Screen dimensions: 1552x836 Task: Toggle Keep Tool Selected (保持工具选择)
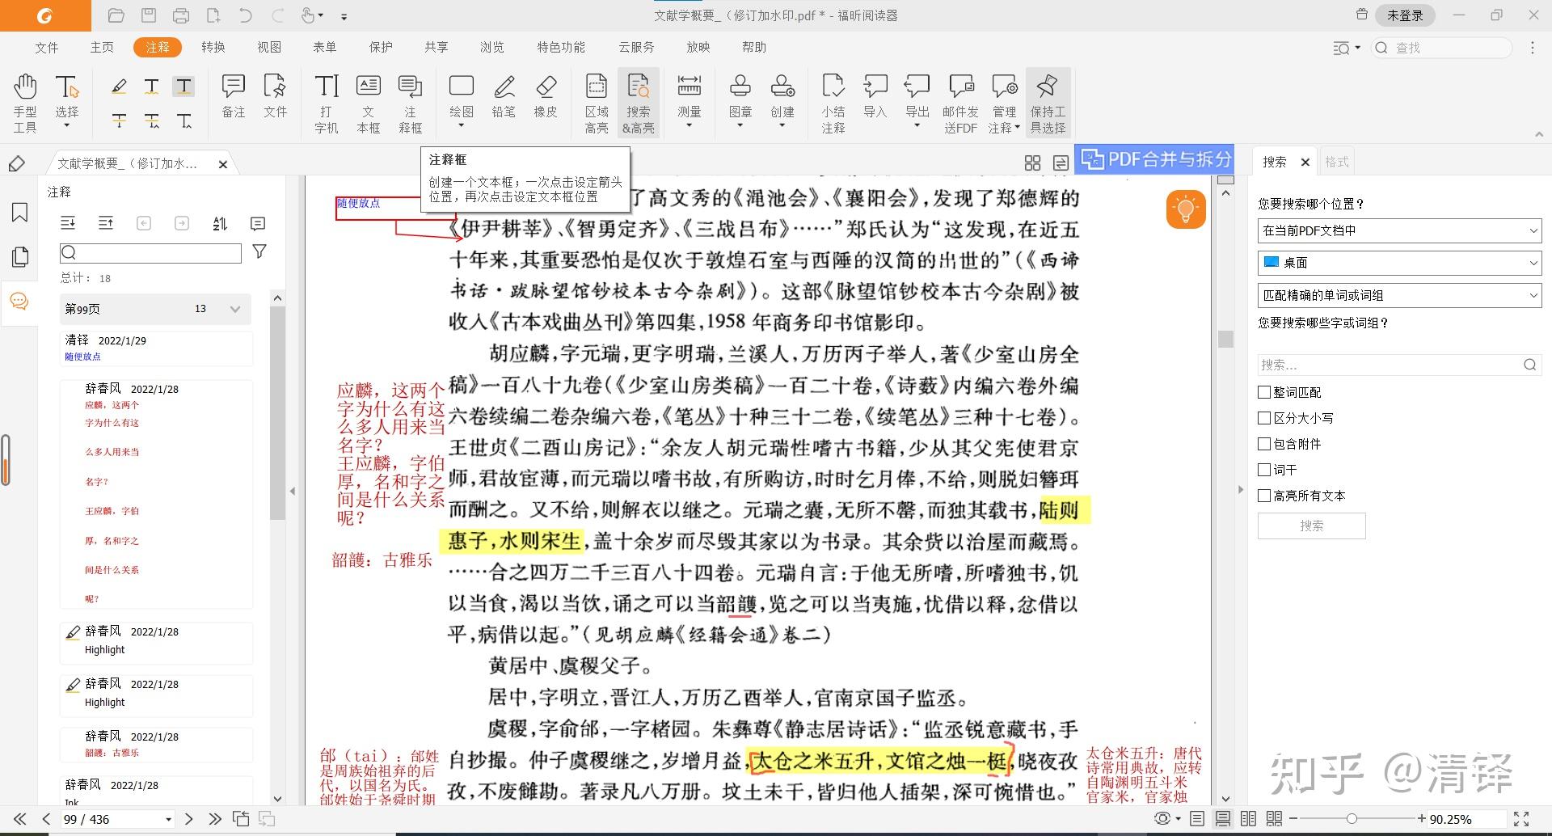tap(1048, 103)
